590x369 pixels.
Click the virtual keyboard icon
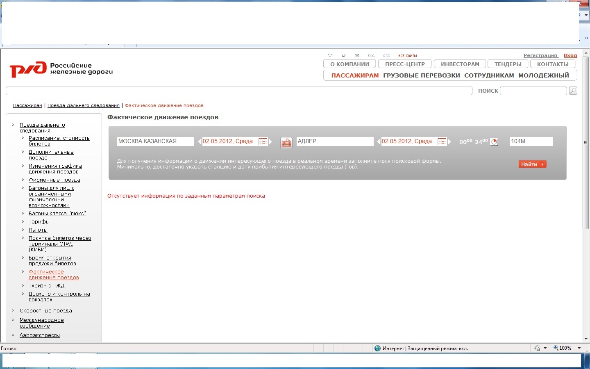click(x=286, y=143)
